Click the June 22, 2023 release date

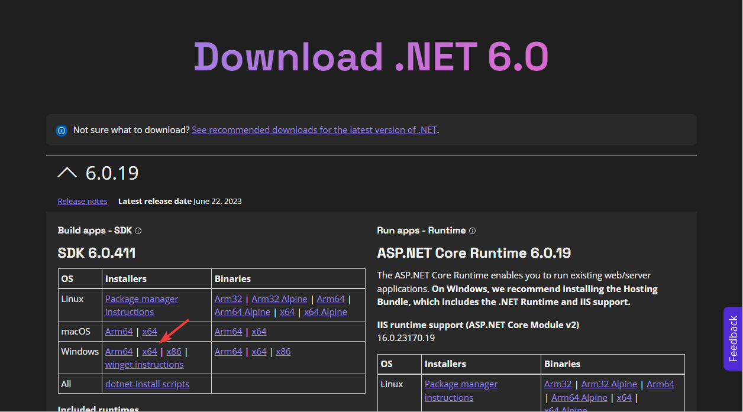[218, 201]
